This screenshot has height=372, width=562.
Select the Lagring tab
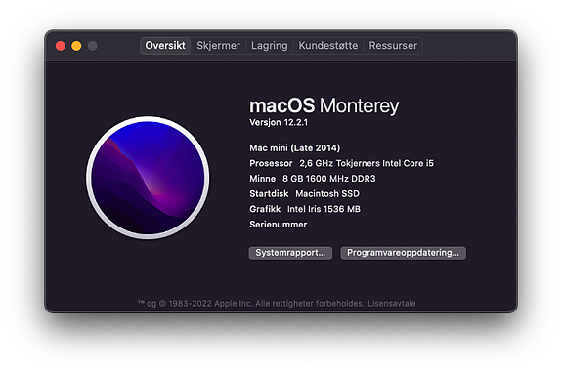coord(270,46)
